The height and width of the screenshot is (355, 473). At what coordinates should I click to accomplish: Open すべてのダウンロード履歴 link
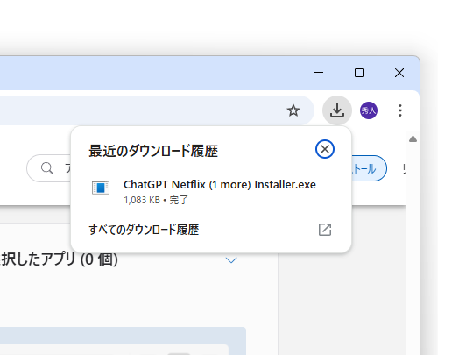(144, 230)
